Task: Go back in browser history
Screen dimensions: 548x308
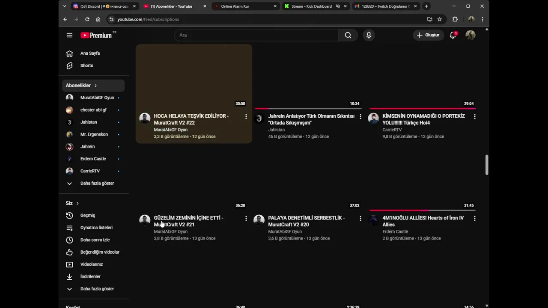Action: pos(65,19)
